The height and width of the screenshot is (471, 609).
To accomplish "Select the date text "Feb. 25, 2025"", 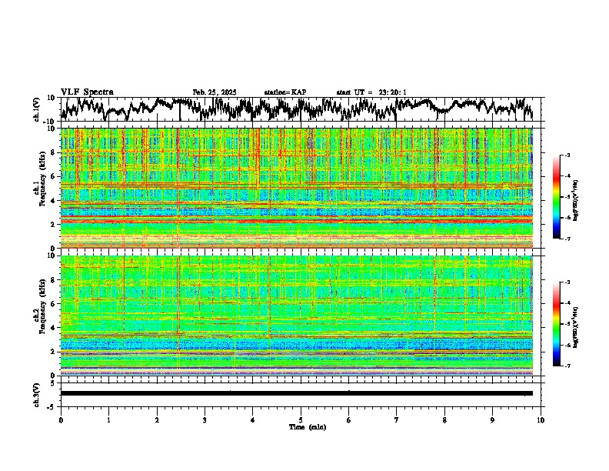I will [x=215, y=92].
